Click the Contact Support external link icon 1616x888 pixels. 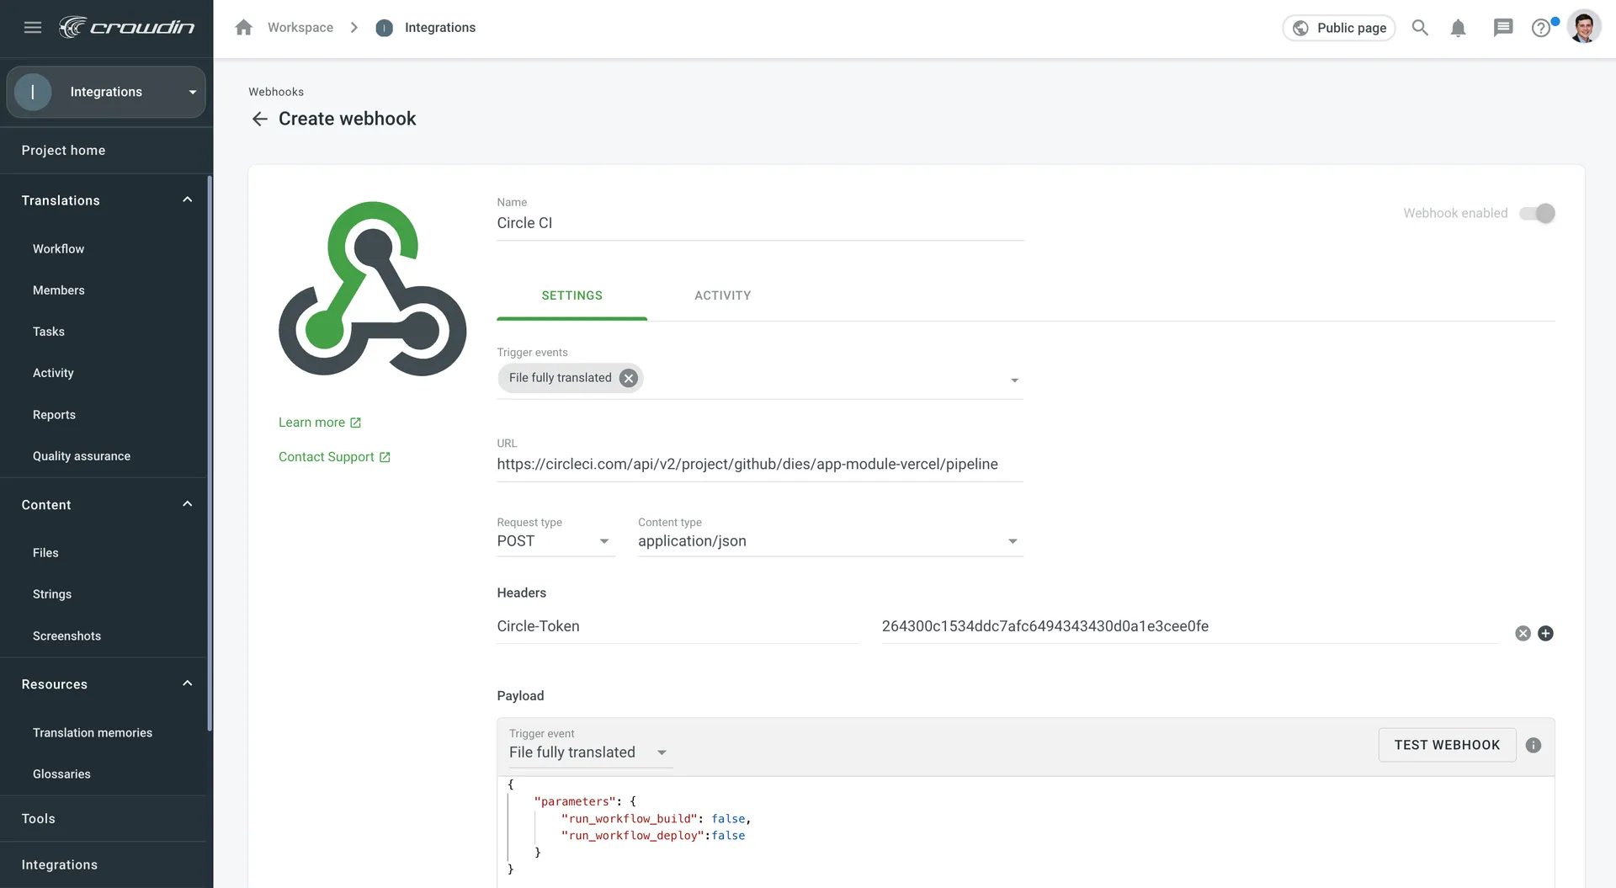(385, 457)
